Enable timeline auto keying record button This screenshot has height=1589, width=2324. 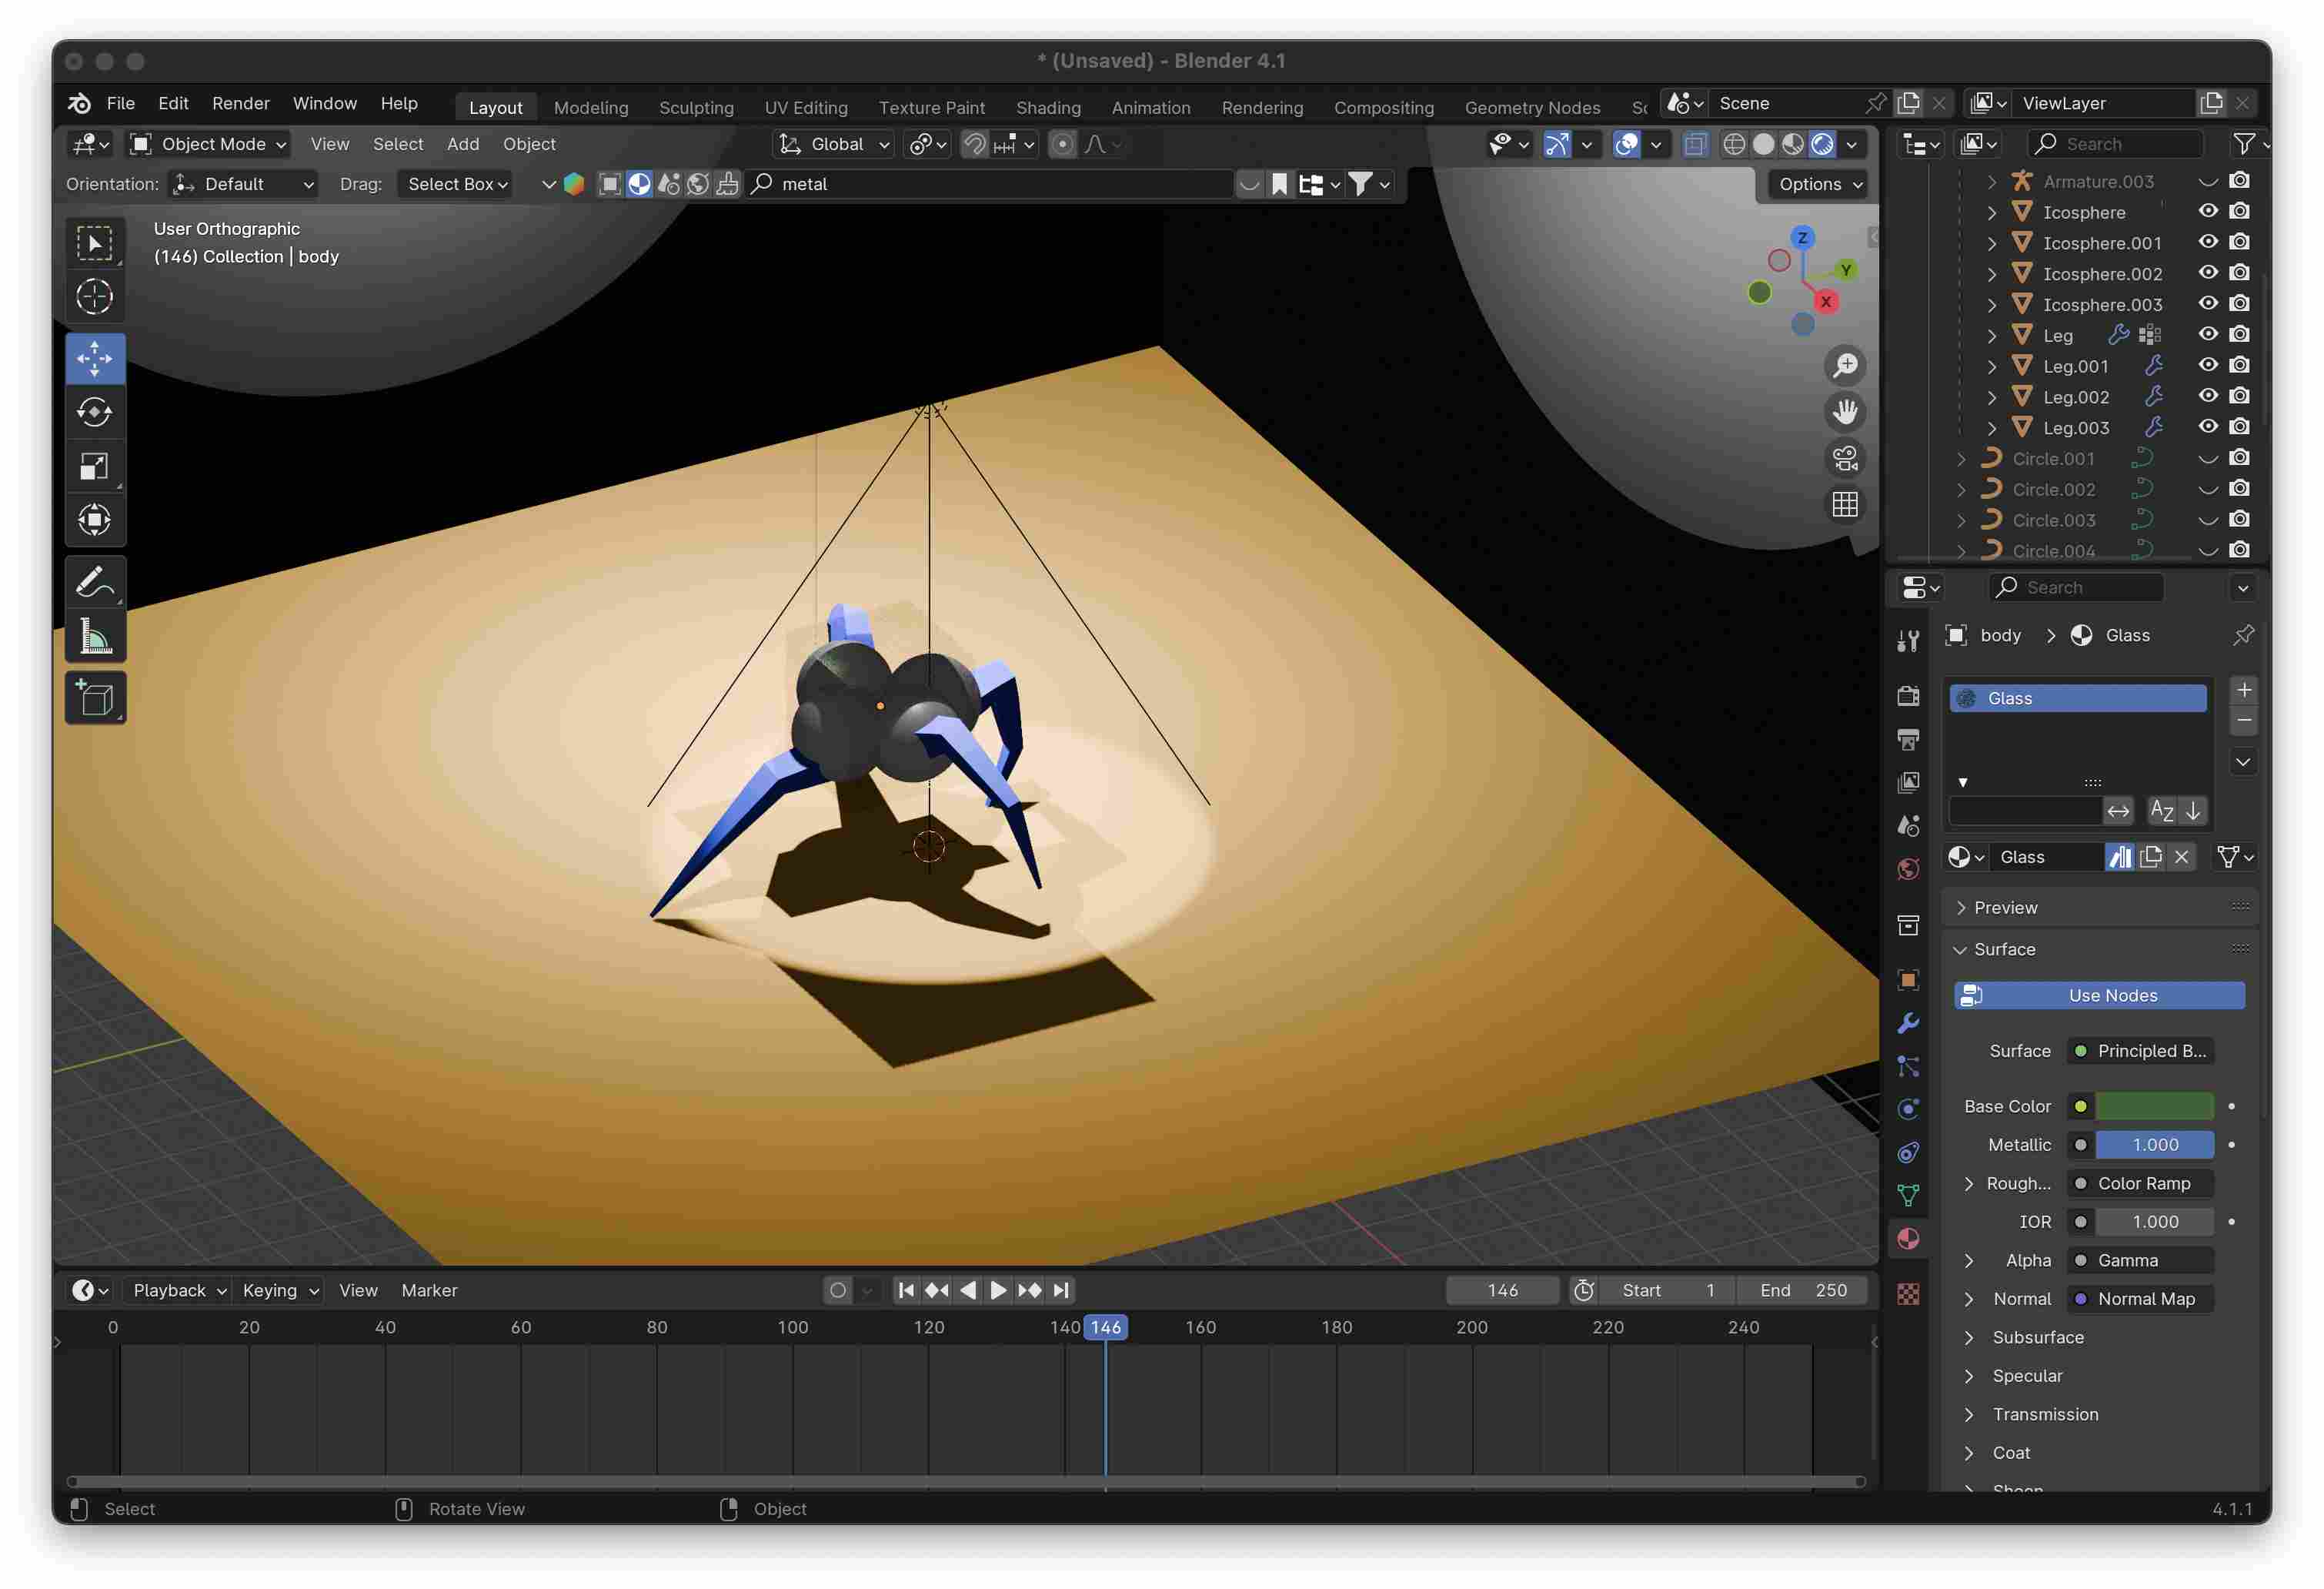[838, 1291]
